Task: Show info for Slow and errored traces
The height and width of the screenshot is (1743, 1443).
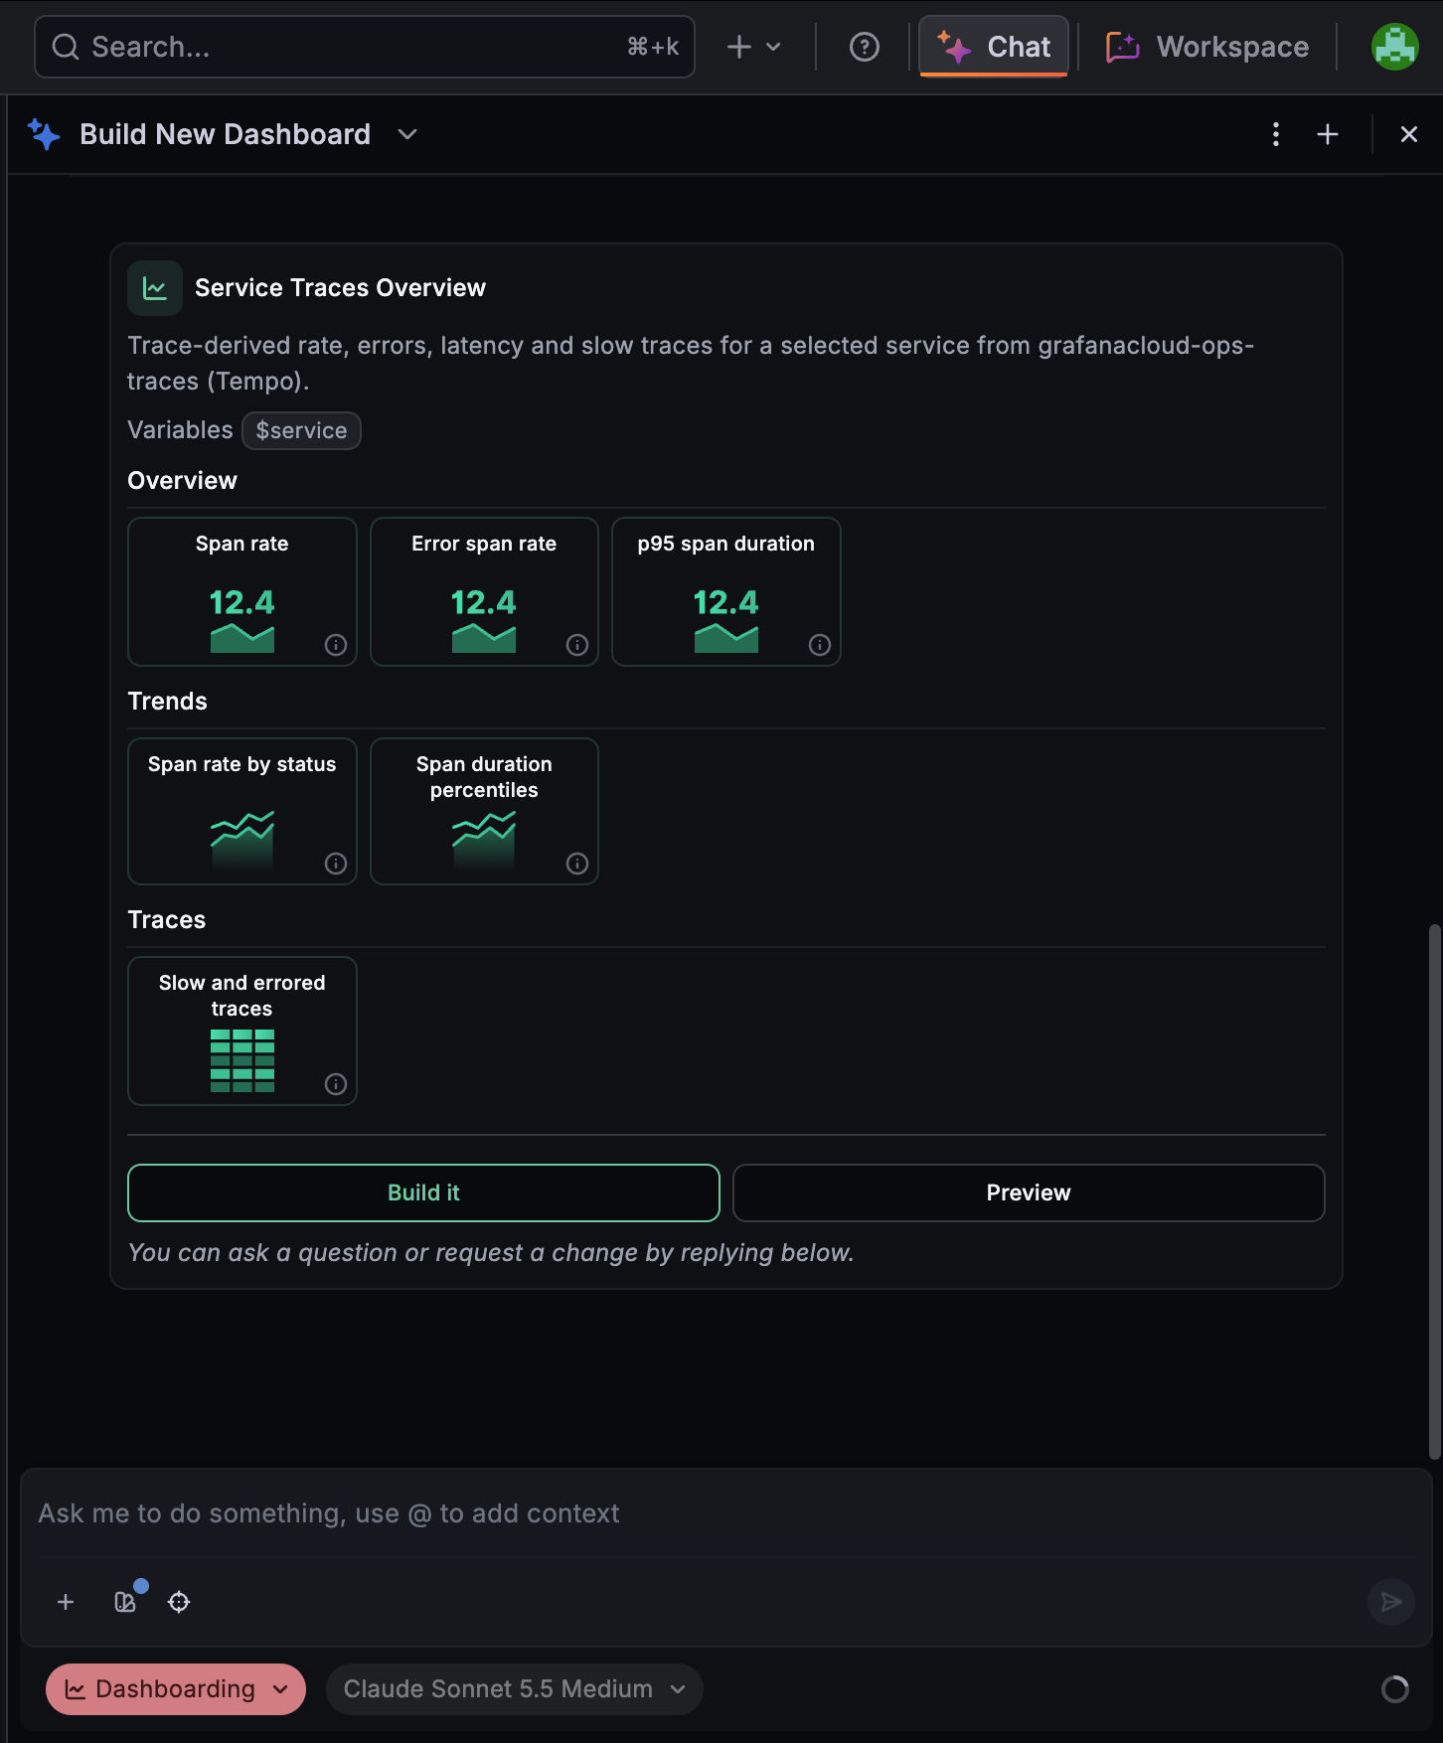Action: point(336,1084)
